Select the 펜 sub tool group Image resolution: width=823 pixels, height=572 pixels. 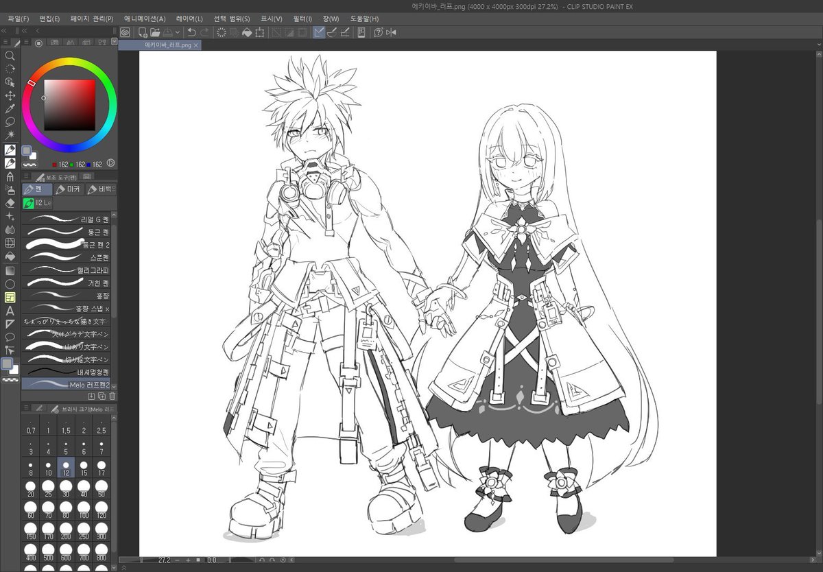[38, 189]
